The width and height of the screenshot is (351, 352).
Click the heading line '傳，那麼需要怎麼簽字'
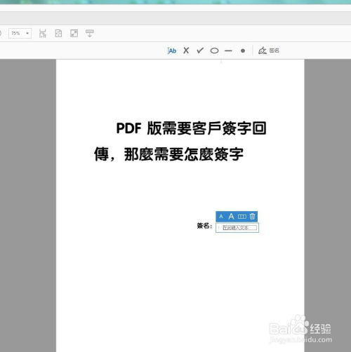pos(168,154)
